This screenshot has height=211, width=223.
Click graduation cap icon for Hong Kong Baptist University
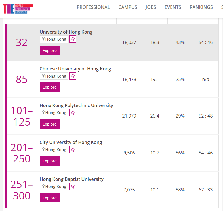point(73,187)
